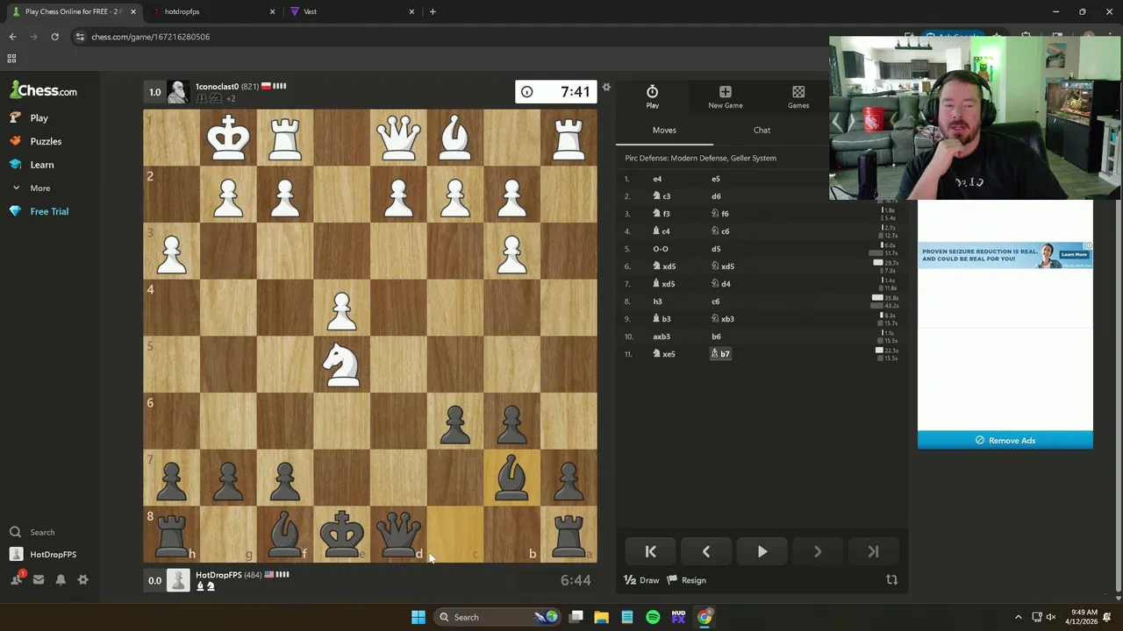Screen dimensions: 1123x631
Task: Open File Explorer from the taskbar
Action: click(602, 617)
